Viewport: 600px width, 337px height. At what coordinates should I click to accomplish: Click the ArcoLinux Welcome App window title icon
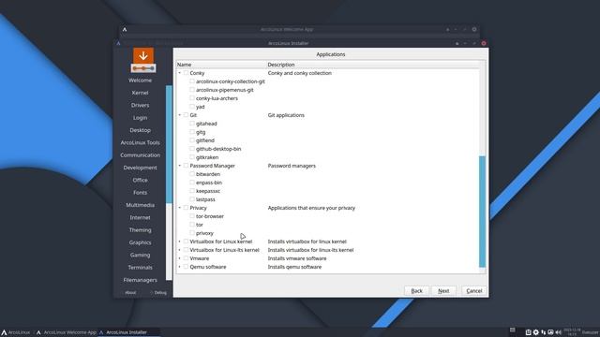coord(125,29)
